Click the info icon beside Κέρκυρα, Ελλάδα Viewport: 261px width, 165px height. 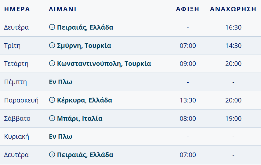(x=52, y=100)
